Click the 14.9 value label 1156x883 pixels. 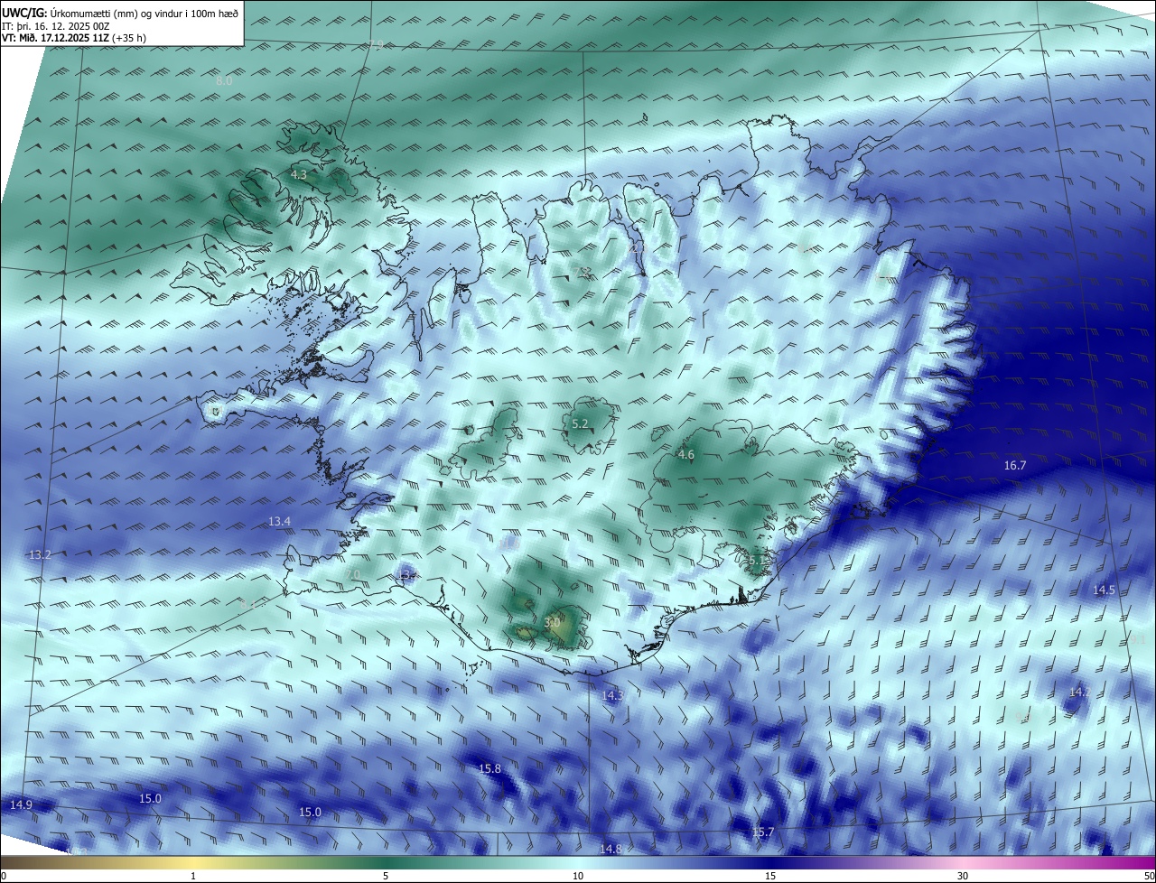coord(21,805)
